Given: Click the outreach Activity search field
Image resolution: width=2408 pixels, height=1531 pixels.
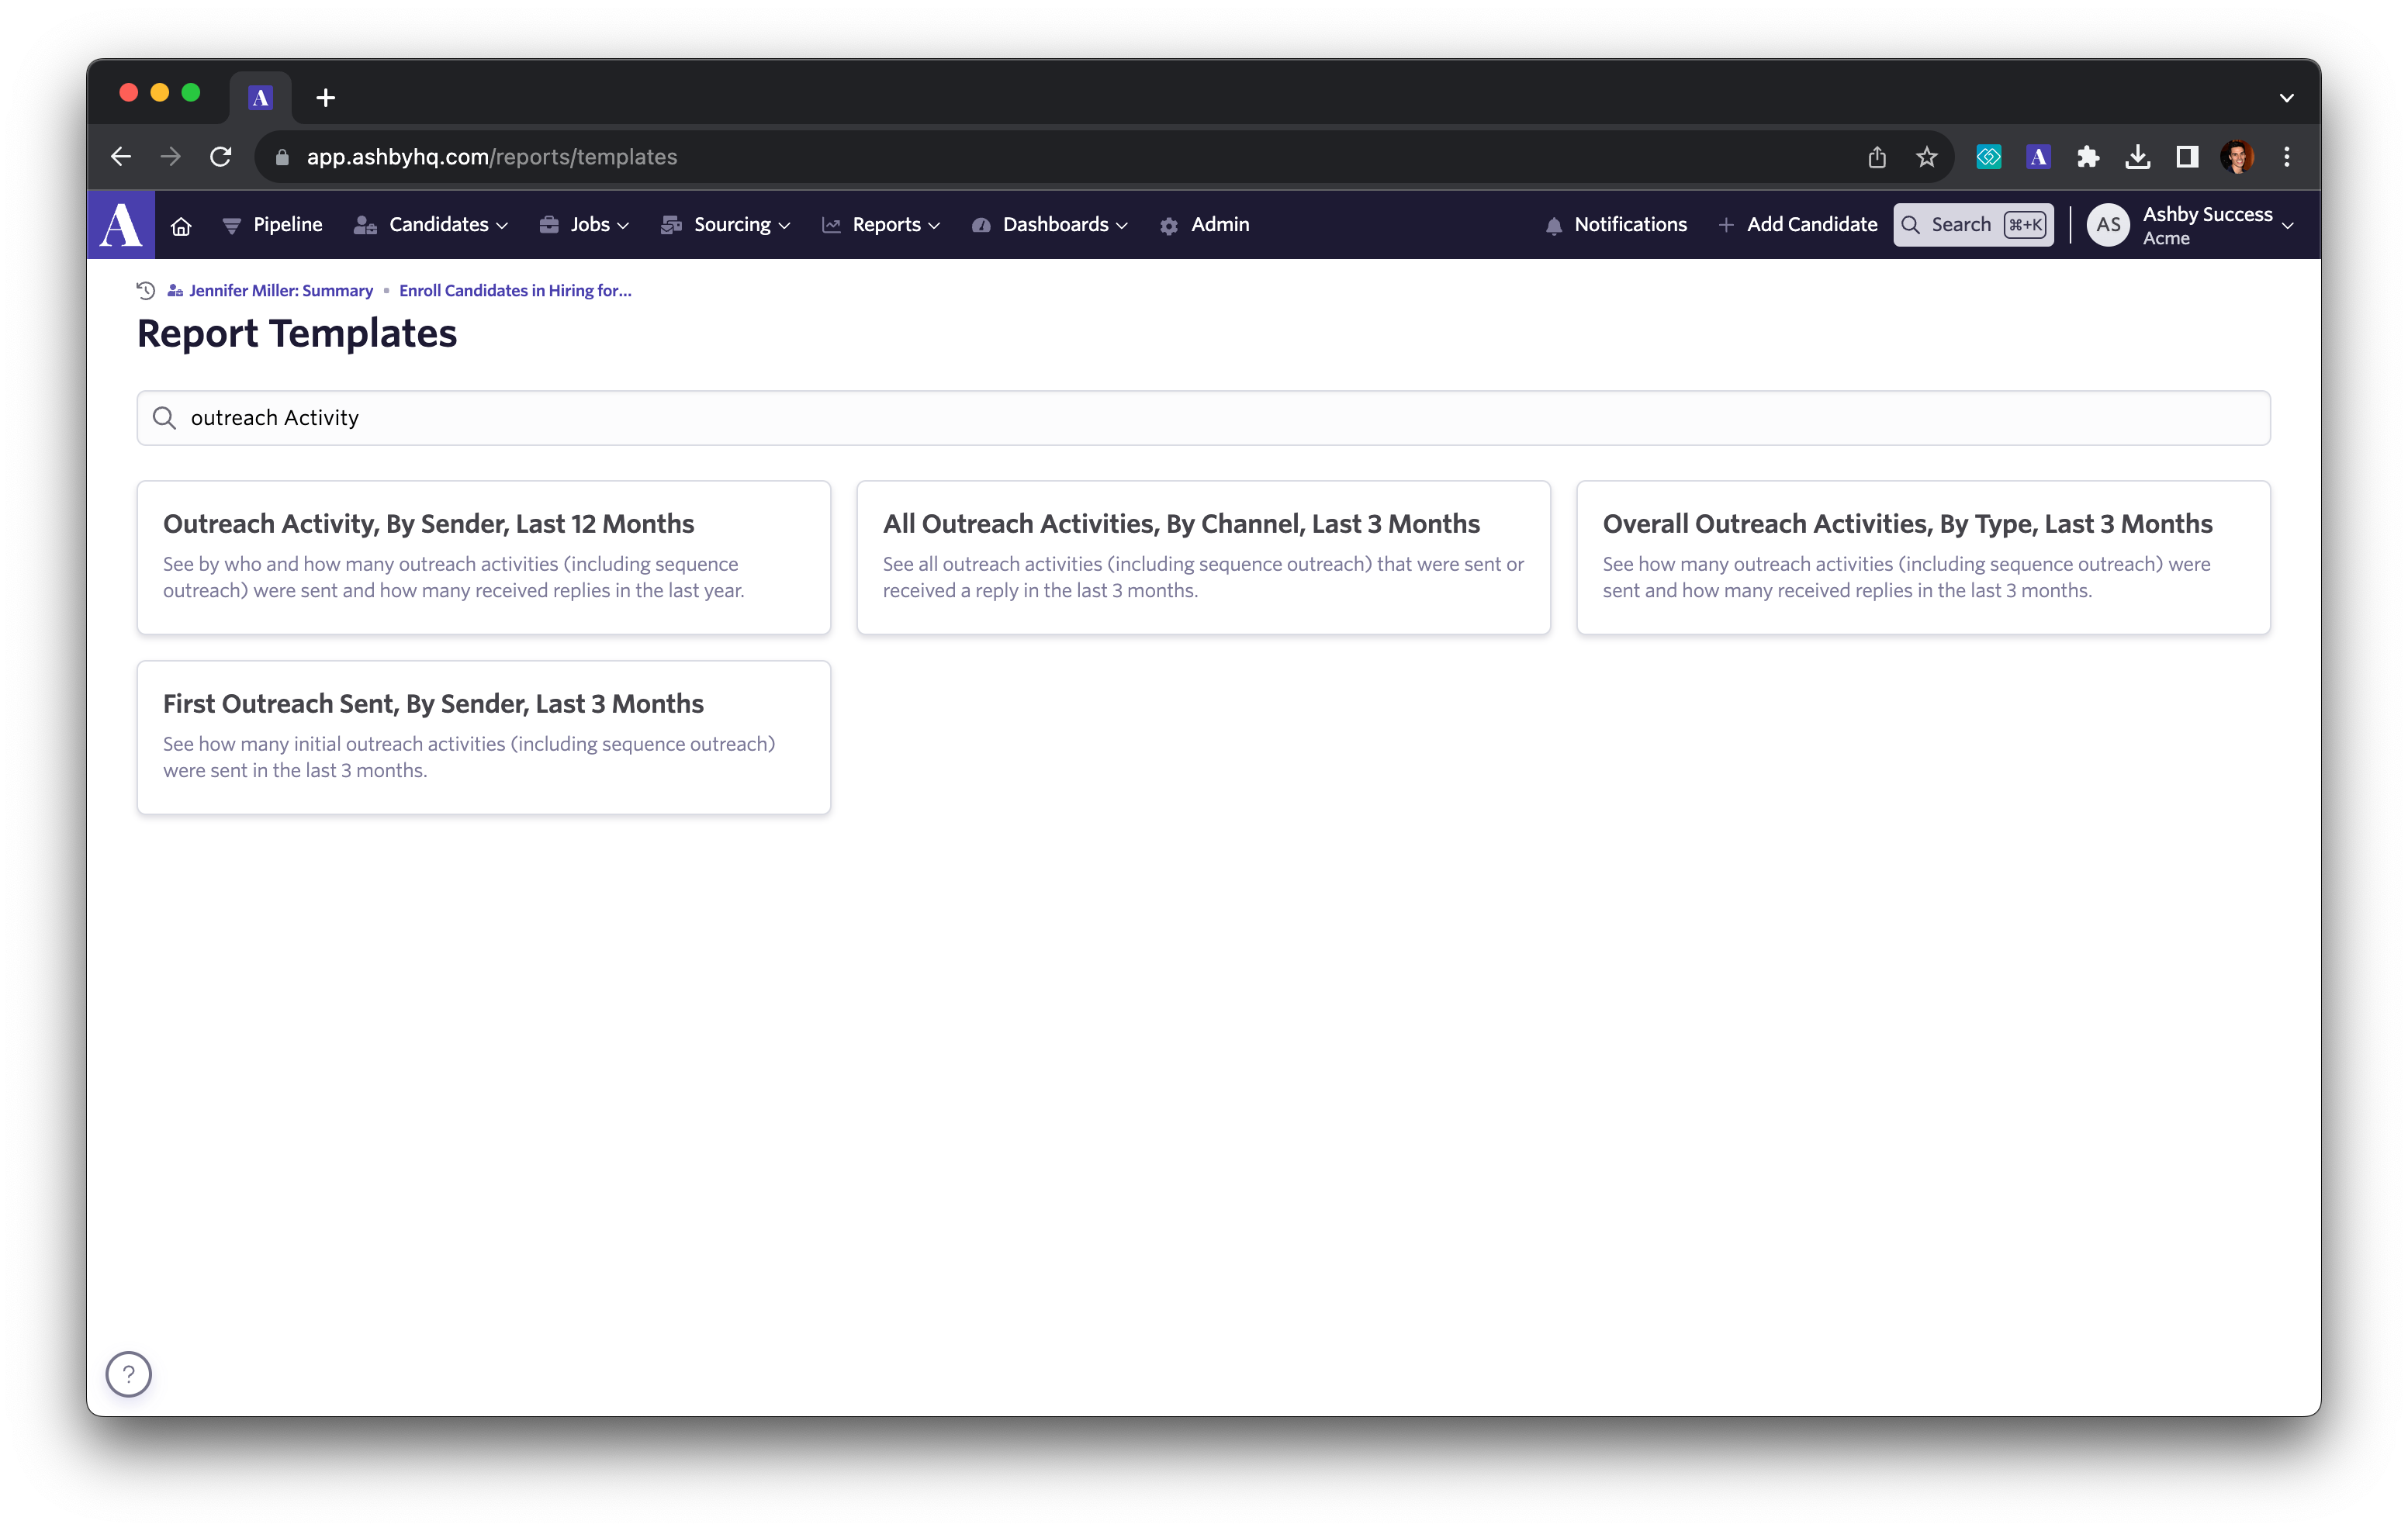Looking at the screenshot, I should coord(1203,418).
